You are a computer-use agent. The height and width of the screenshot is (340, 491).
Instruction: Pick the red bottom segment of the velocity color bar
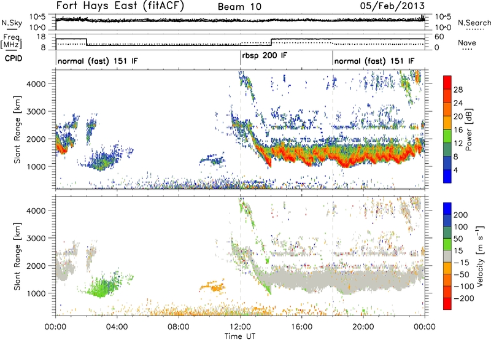click(x=447, y=304)
